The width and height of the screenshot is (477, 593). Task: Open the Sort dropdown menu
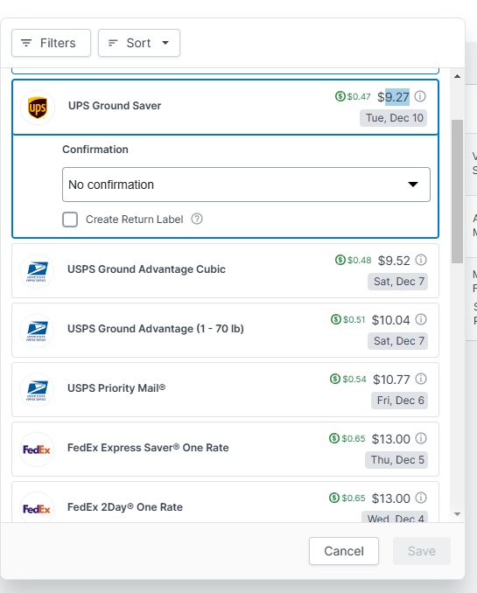tap(139, 43)
